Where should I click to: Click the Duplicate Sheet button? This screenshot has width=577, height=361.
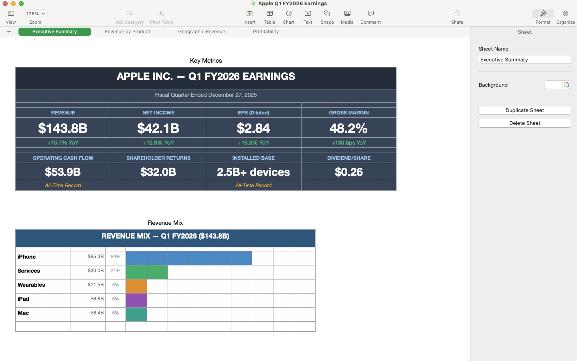pyautogui.click(x=524, y=110)
